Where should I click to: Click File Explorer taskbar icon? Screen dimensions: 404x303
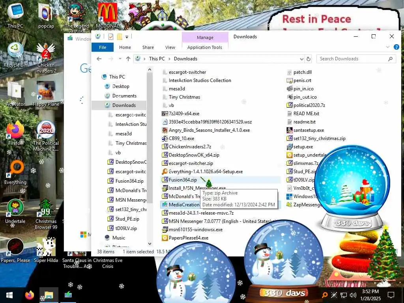tap(49, 295)
